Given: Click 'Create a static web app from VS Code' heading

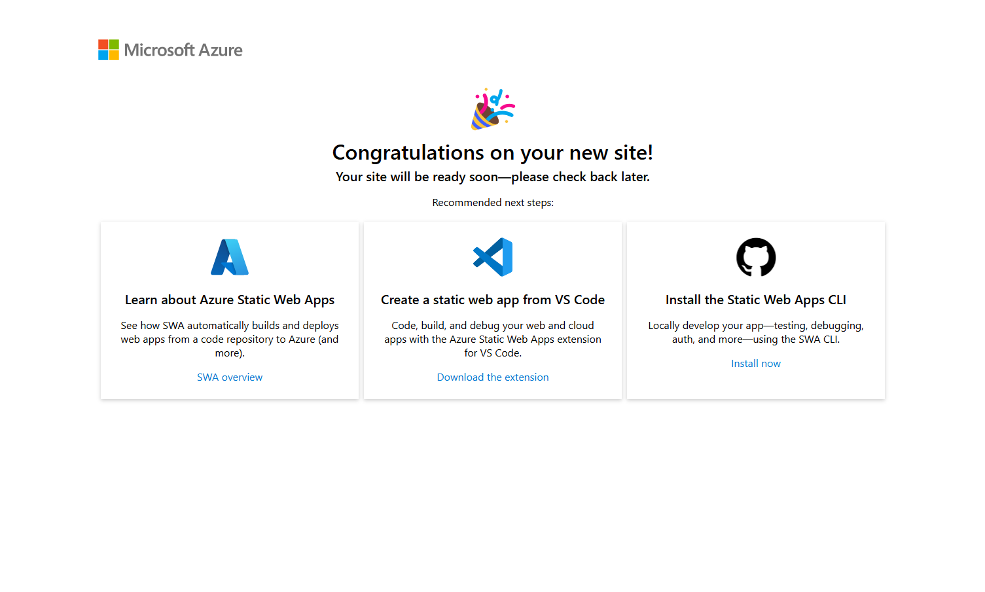Looking at the screenshot, I should tap(493, 300).
